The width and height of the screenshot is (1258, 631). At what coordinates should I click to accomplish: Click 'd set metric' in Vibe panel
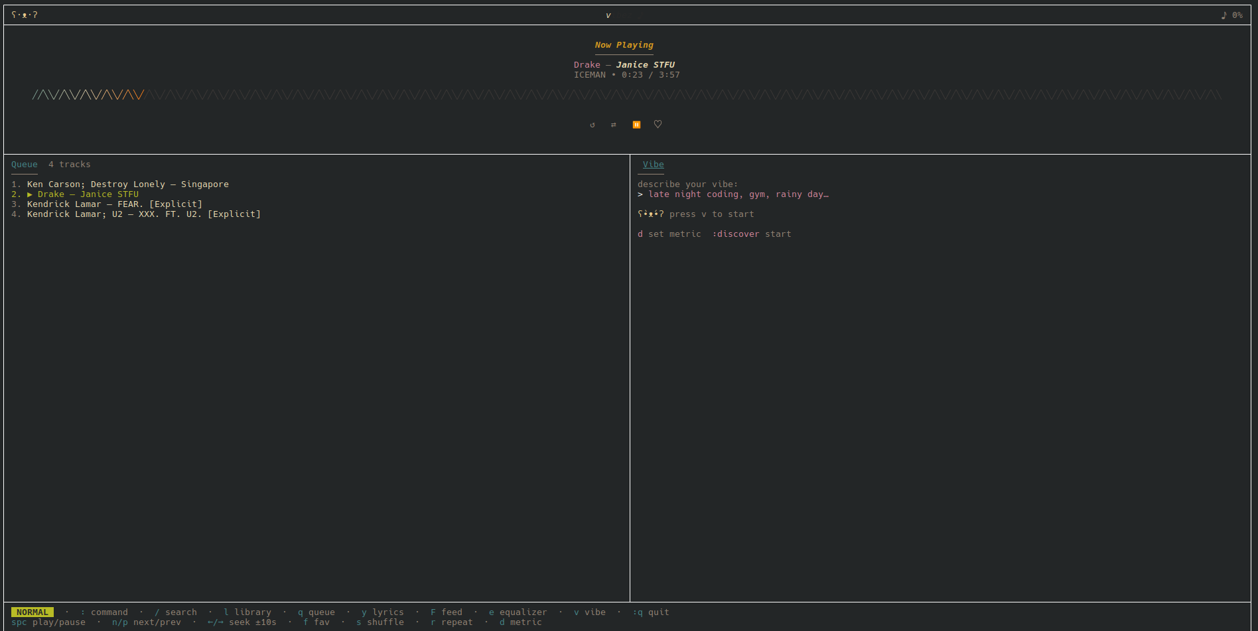(669, 234)
